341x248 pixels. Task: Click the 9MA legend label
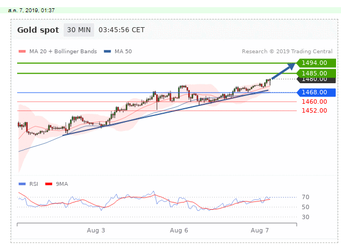point(62,184)
